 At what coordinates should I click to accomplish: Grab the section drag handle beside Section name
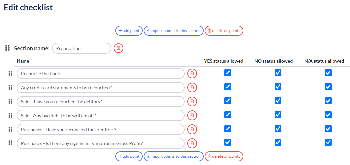point(7,48)
